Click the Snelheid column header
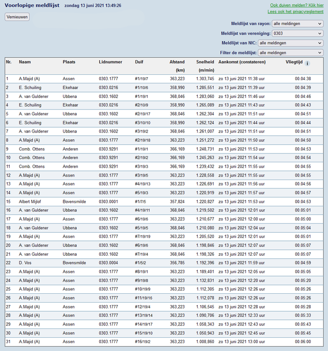Image resolution: width=328 pixels, height=351 pixels. click(205, 62)
